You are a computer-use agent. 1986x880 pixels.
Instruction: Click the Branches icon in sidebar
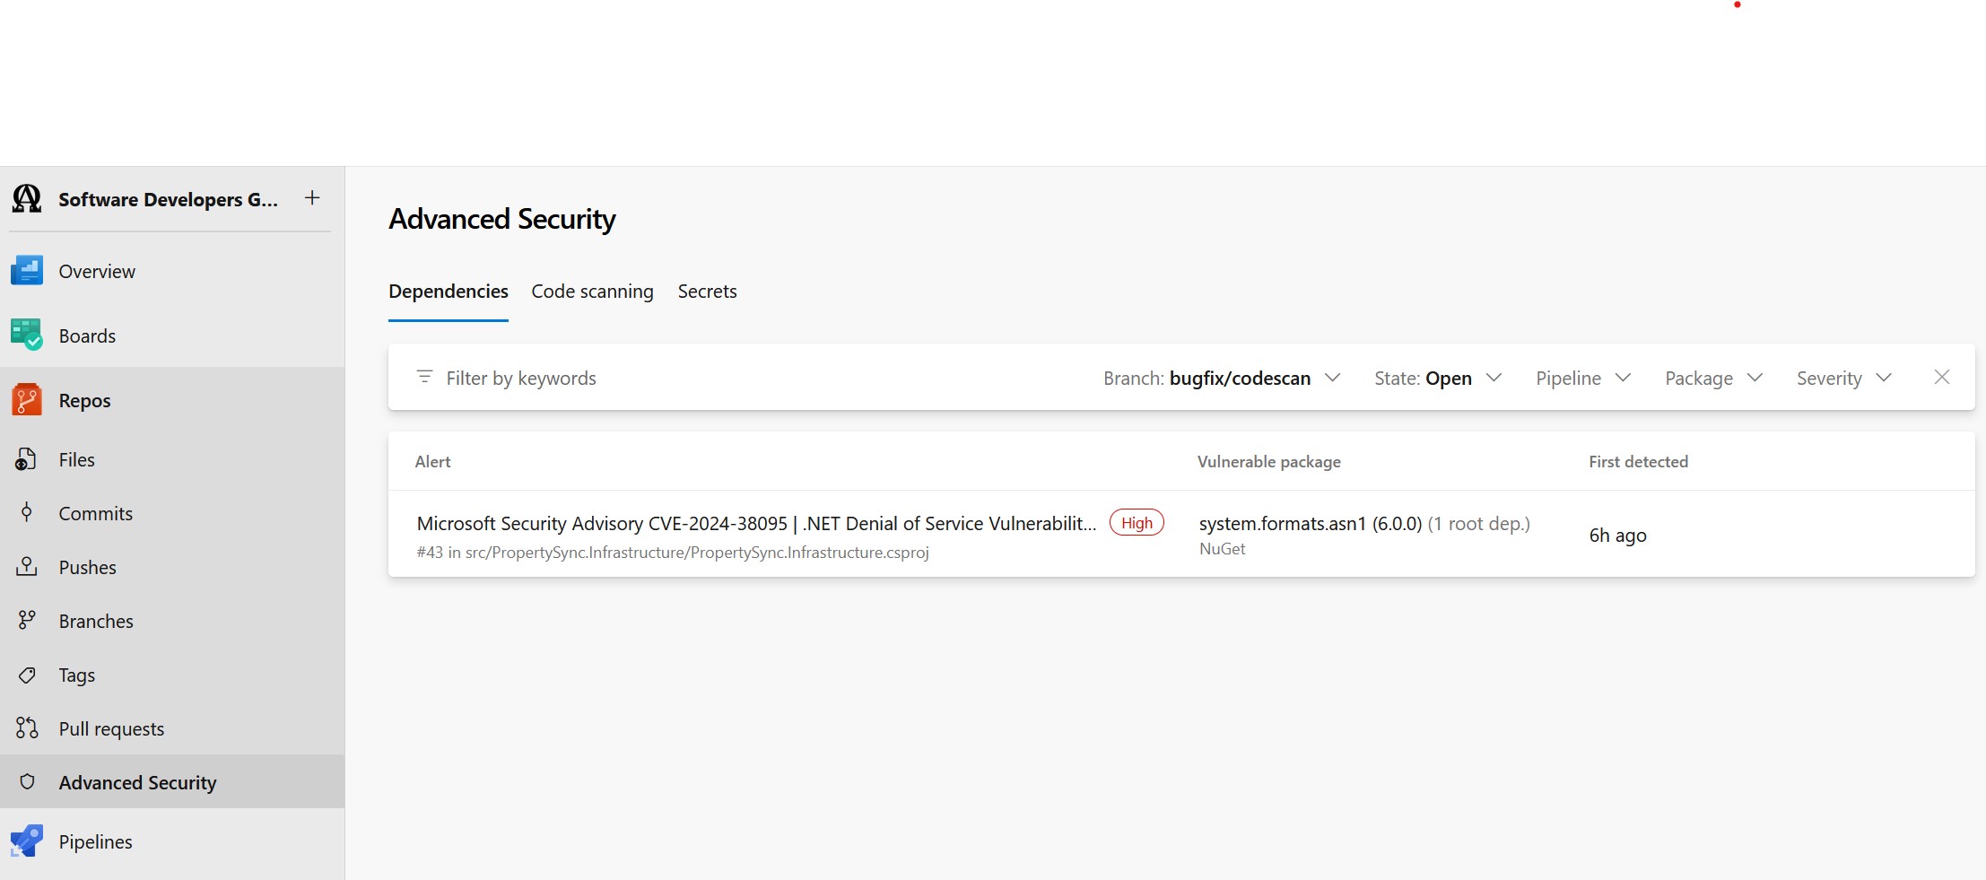tap(27, 621)
